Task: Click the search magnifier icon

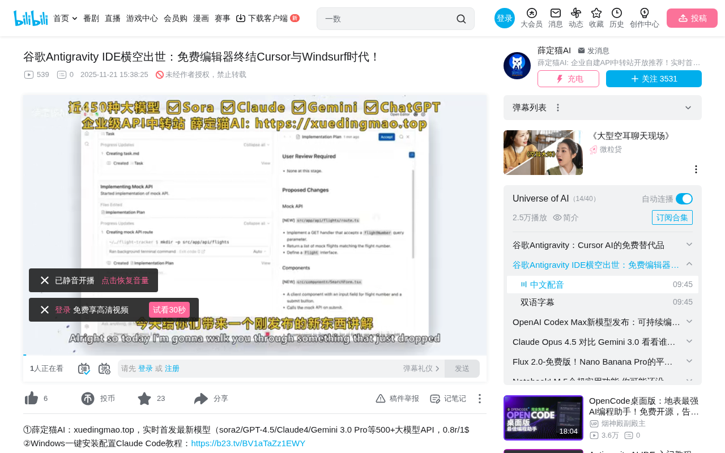Action: 461,19
